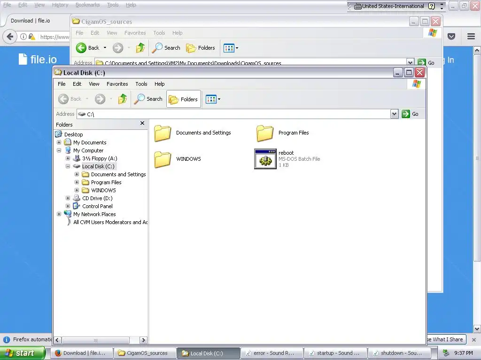The height and width of the screenshot is (360, 481).
Task: Click Back button in CigamOS_sources window
Action: [88, 48]
